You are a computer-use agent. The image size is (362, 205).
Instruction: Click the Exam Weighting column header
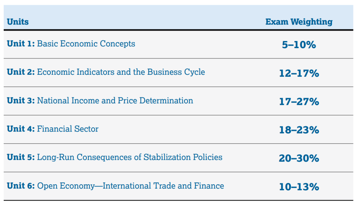click(x=299, y=22)
